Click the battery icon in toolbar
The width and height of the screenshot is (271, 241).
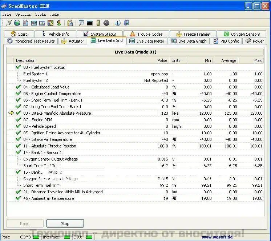click(98, 23)
